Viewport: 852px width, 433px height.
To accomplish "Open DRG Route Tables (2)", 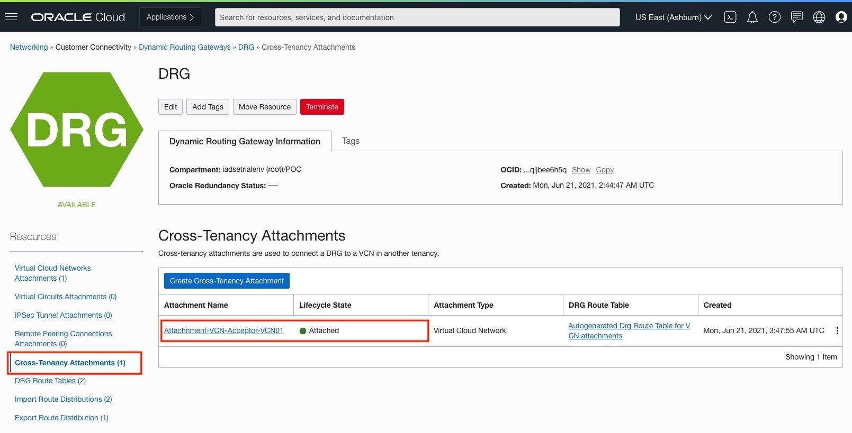I will tap(50, 381).
